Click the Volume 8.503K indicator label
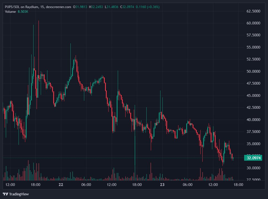 16,12
